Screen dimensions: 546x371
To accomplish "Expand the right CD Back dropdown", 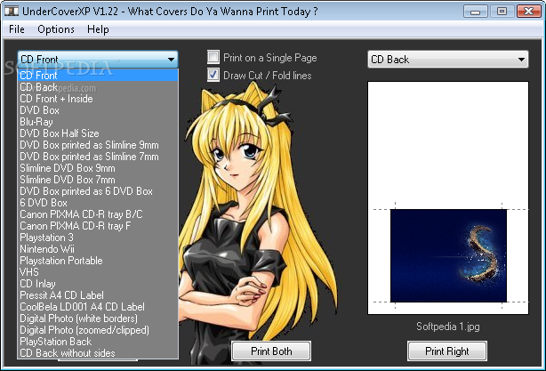I will (521, 60).
